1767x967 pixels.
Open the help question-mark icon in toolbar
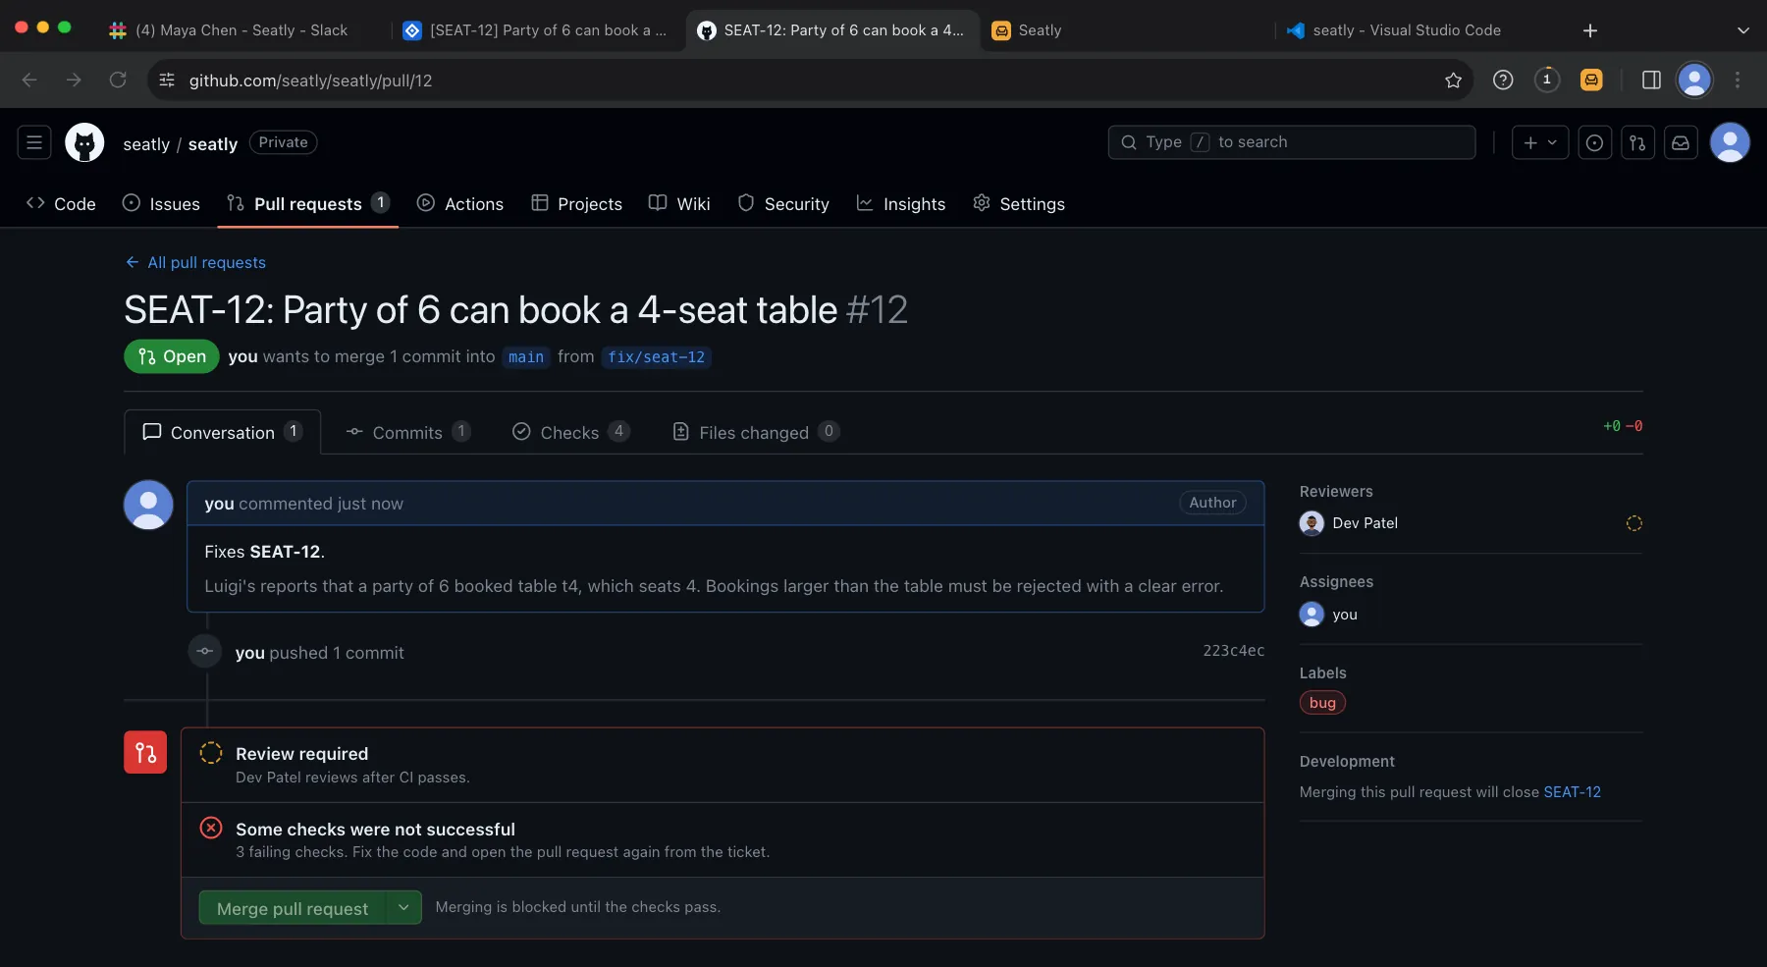click(1503, 81)
